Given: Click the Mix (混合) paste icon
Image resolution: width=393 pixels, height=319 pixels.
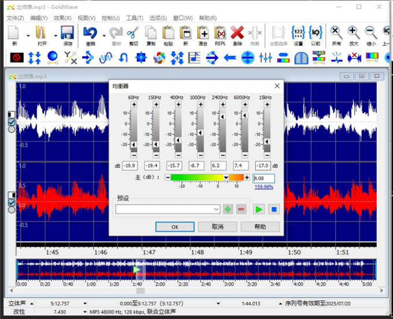Looking at the screenshot, I should click(x=203, y=32).
